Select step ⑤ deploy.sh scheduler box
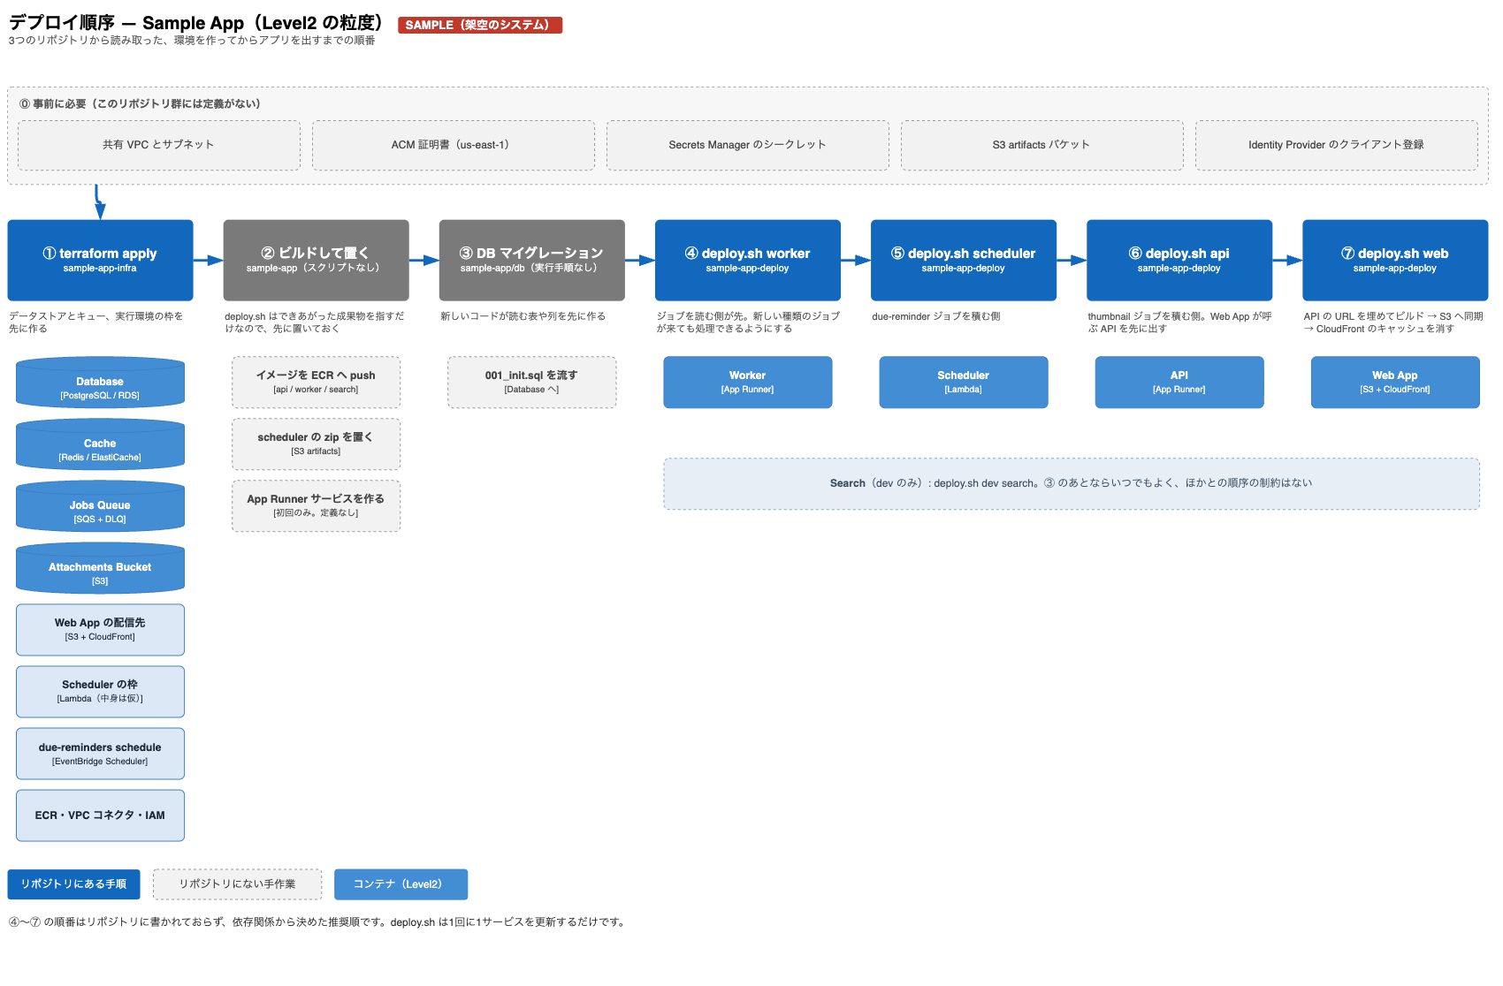The width and height of the screenshot is (1503, 986). point(964,261)
